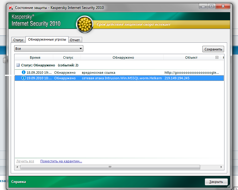Click the yellow license status indicator light
The width and height of the screenshot is (238, 190).
point(85,24)
